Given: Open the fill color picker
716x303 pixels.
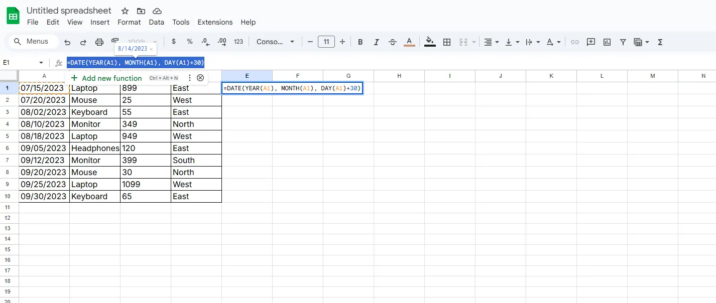Looking at the screenshot, I should pos(430,42).
